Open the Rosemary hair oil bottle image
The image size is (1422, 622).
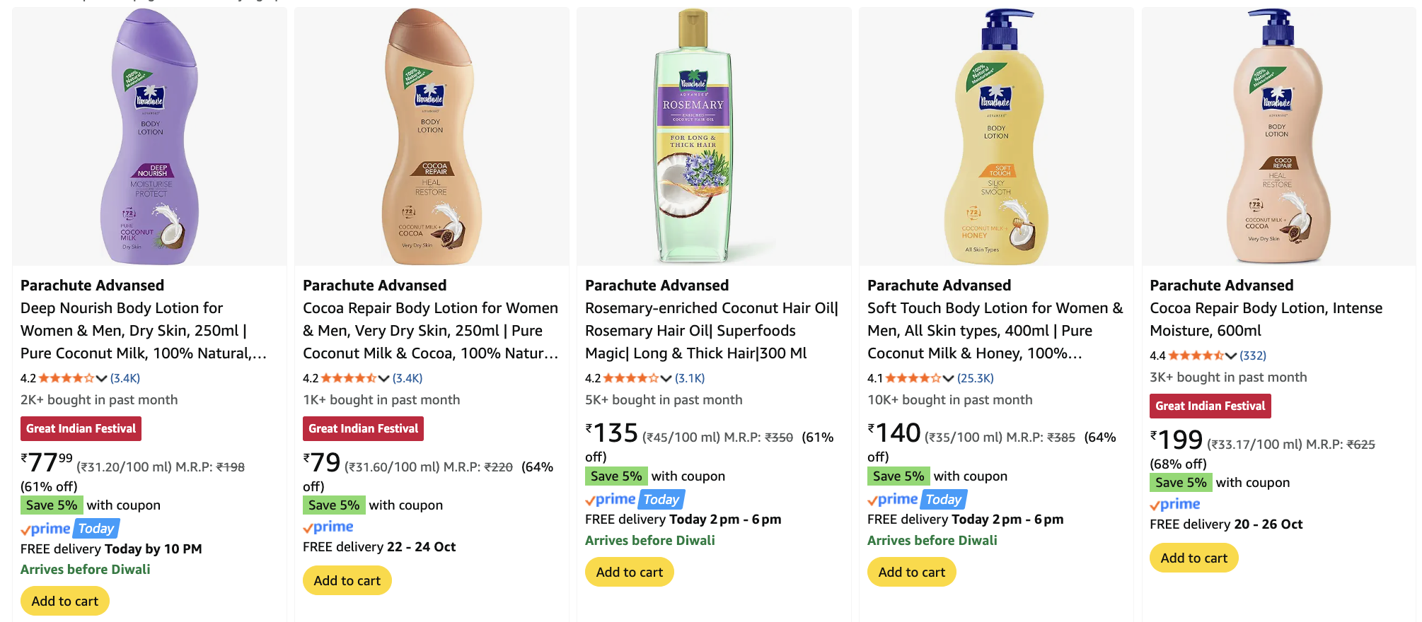[x=693, y=138]
